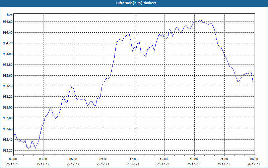Screen dimensions: 268x168
Task: Click the 984,40 y-axis label
Action: tap(8, 33)
